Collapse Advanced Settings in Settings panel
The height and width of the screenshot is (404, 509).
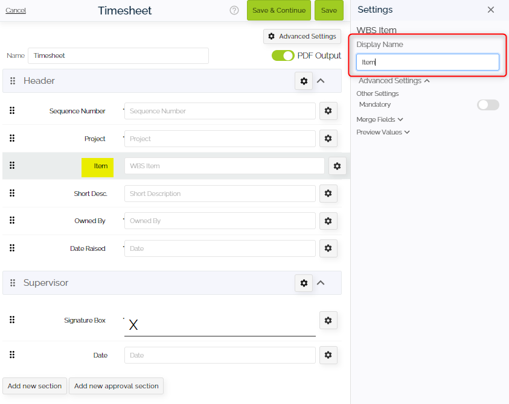[x=394, y=81]
